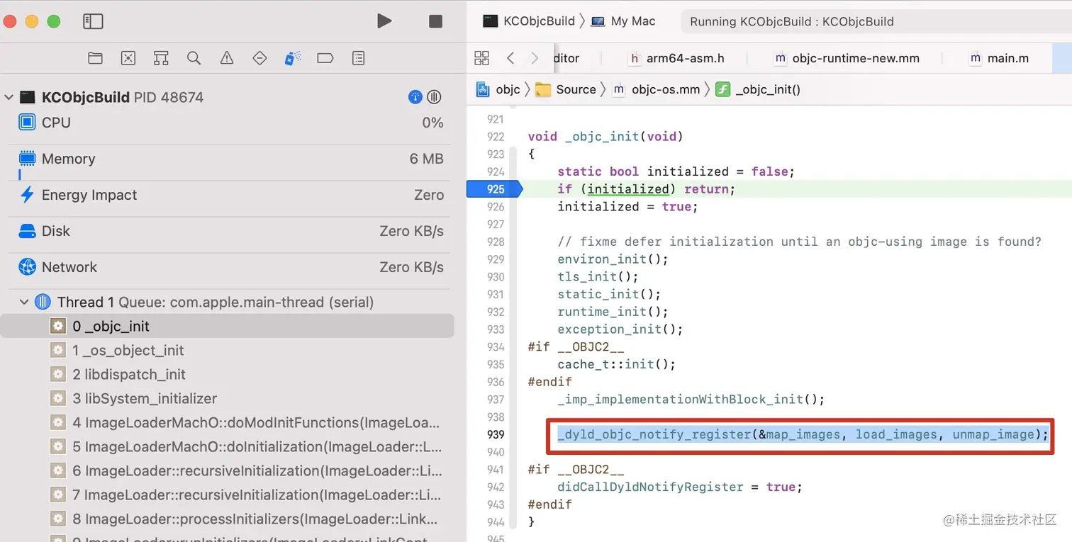Collapse the KCObjcBuild PID 48674 process disclosure
Viewport: 1072px width, 542px height.
click(x=9, y=97)
